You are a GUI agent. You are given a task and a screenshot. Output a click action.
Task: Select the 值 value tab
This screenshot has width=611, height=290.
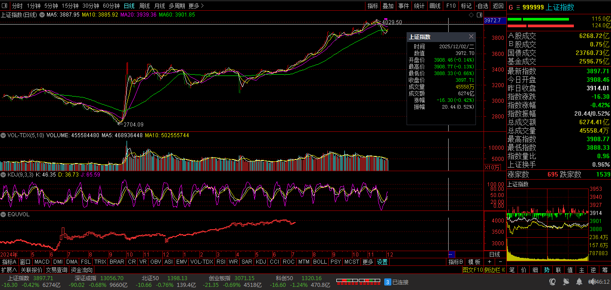pos(570,270)
